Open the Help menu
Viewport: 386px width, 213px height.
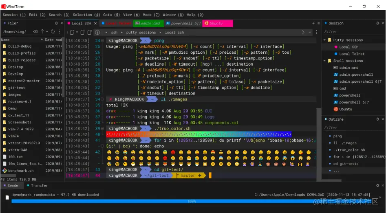tap(195, 15)
